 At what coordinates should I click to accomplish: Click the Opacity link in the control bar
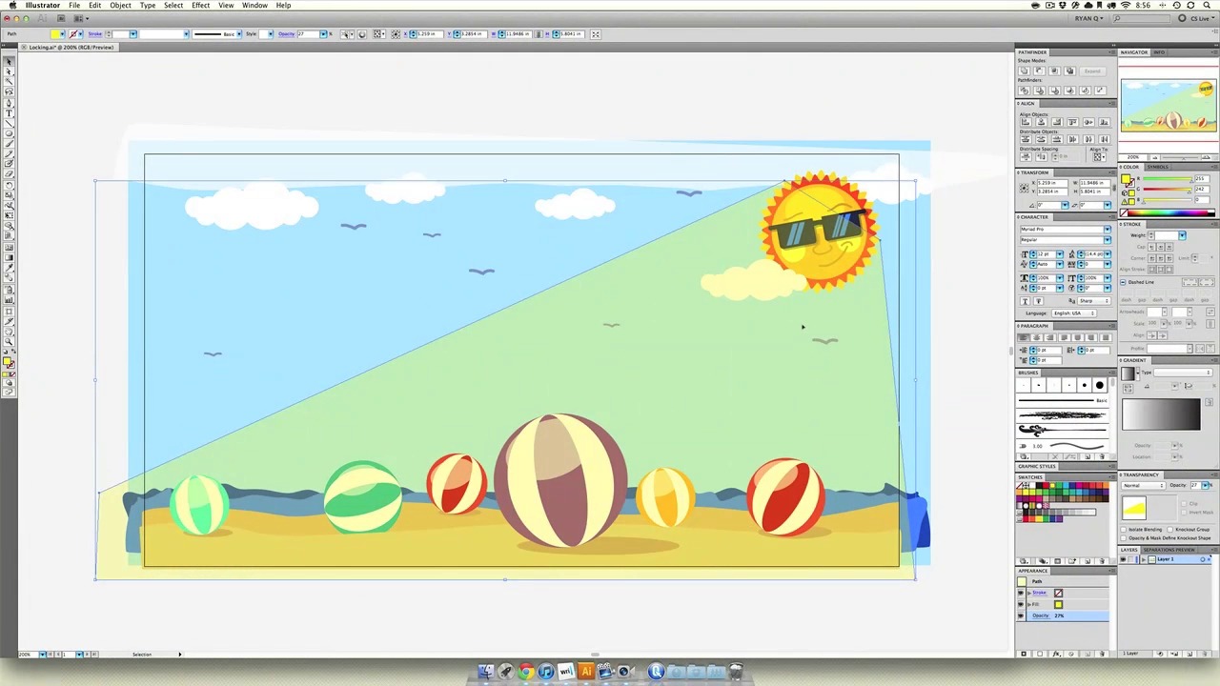tap(286, 34)
